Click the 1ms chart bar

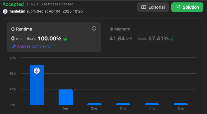(65, 97)
